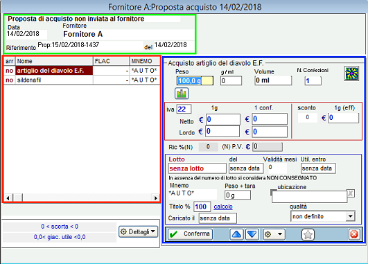368x264 pixels.
Task: Click the riferimento del date field
Action: (x=174, y=45)
